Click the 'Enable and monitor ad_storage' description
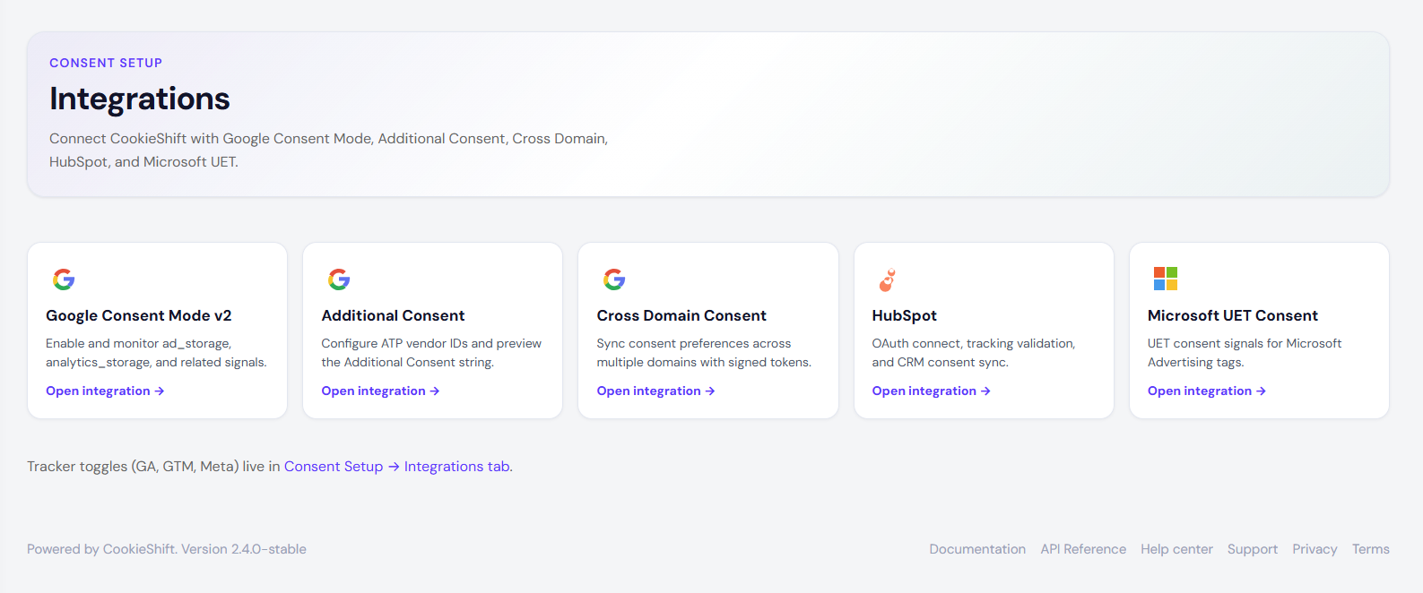This screenshot has width=1423, height=593. tap(156, 353)
